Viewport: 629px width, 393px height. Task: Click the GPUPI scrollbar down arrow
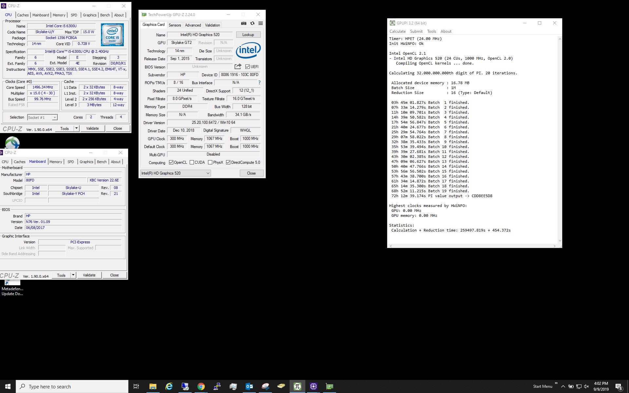click(560, 241)
